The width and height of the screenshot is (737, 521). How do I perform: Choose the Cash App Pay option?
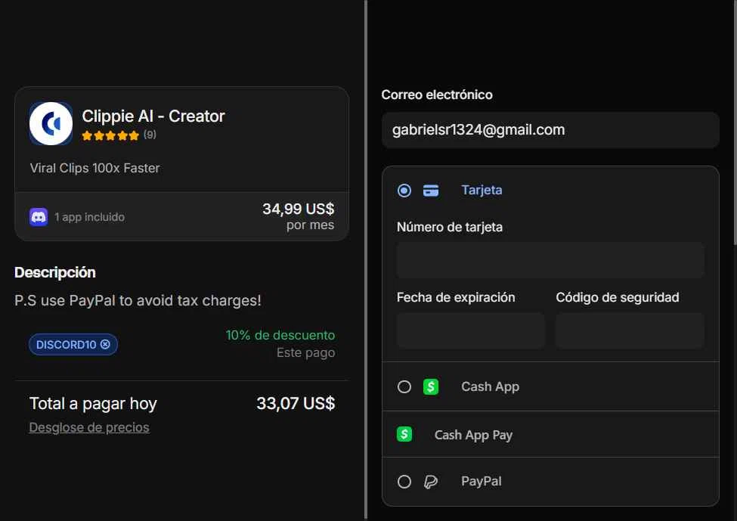550,435
